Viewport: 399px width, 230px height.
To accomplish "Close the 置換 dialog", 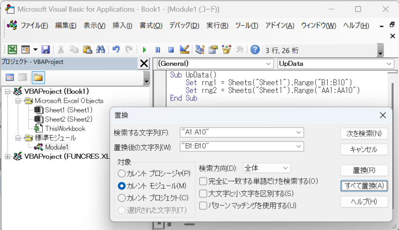I will tap(383, 115).
